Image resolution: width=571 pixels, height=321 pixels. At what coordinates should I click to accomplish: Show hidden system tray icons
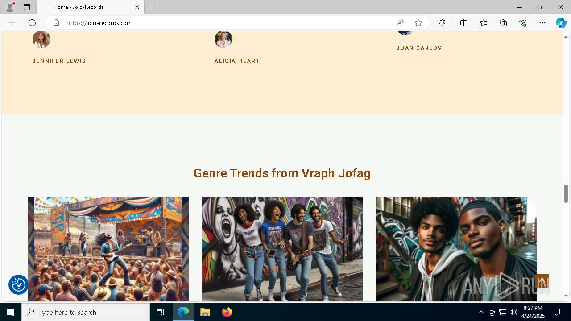tap(481, 312)
